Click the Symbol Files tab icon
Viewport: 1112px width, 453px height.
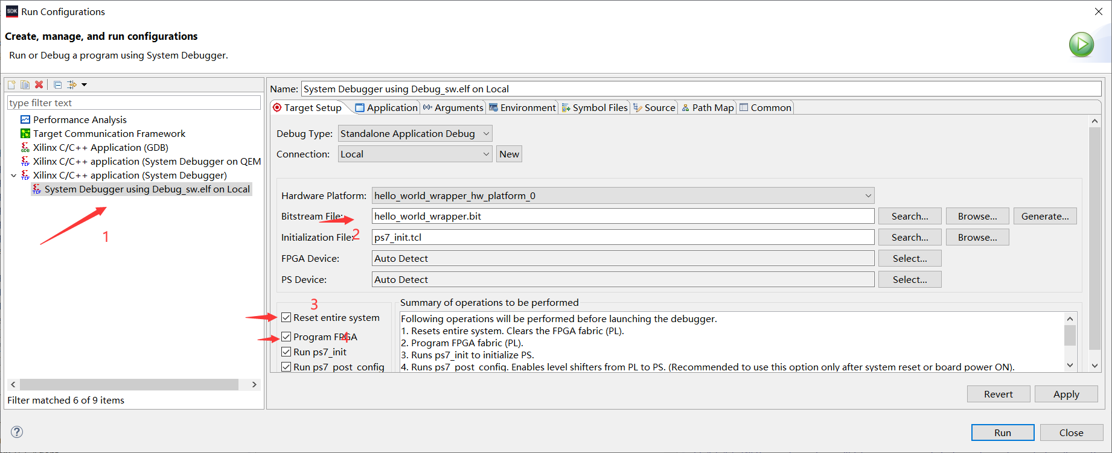point(566,107)
